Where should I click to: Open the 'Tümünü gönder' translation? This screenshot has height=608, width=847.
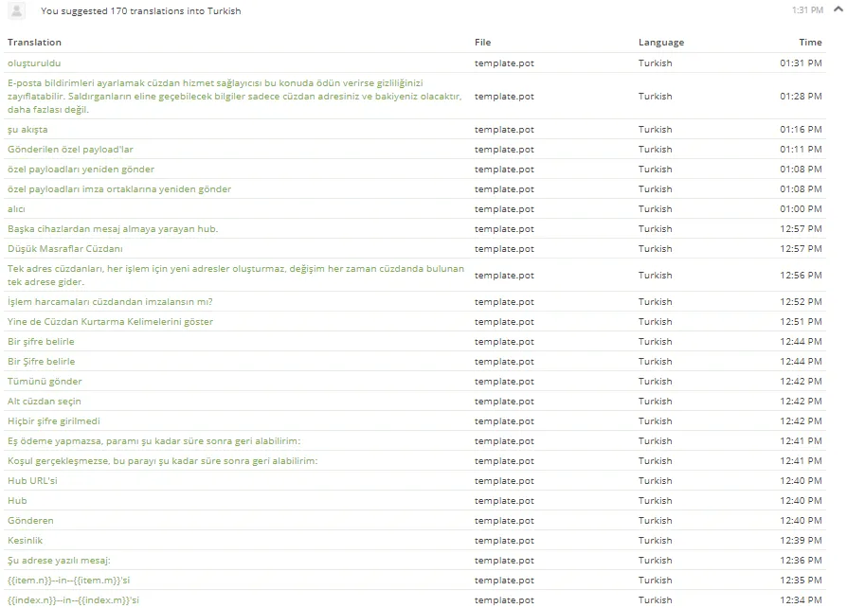click(45, 382)
